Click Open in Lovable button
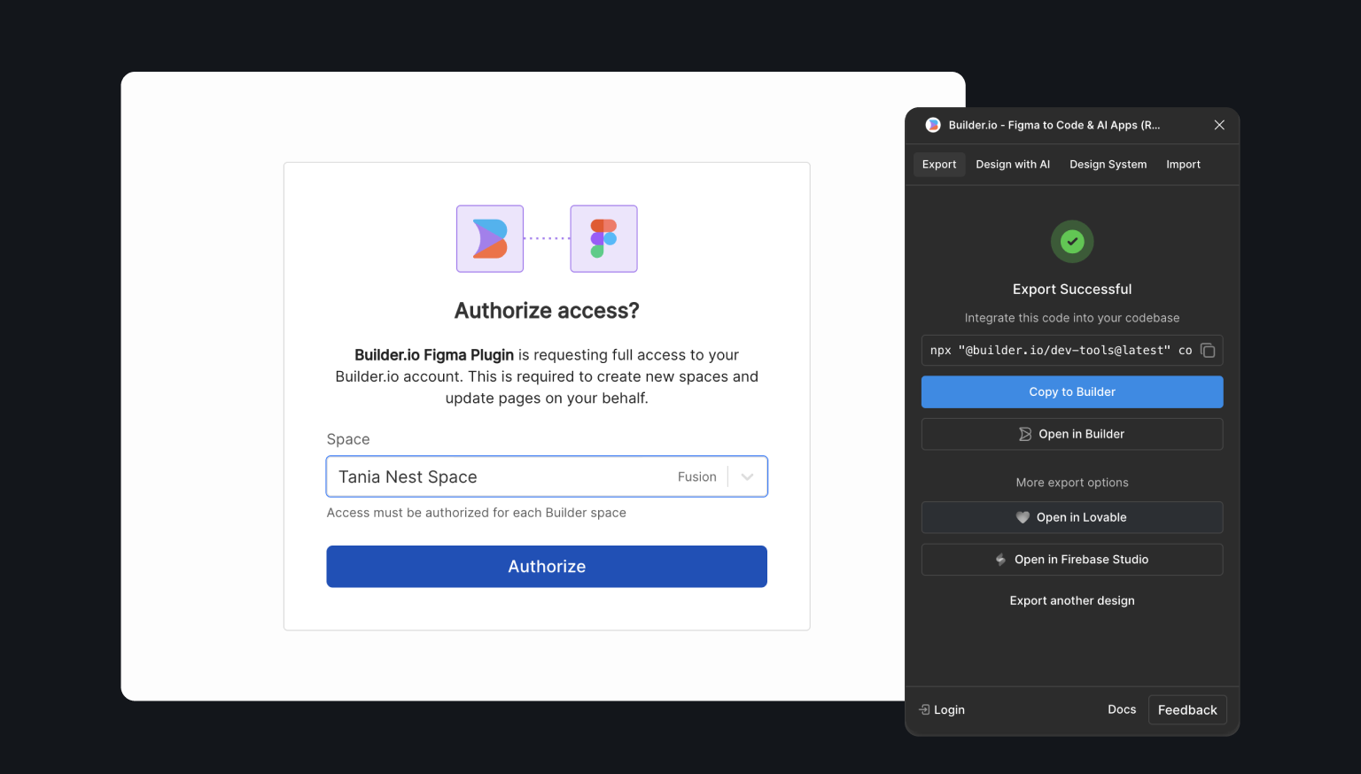Screen dimensions: 1361x774 tap(1072, 517)
